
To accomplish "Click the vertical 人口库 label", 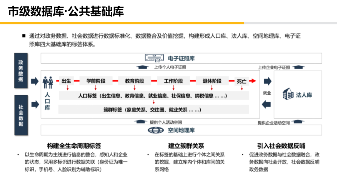I will pyautogui.click(x=47, y=101).
